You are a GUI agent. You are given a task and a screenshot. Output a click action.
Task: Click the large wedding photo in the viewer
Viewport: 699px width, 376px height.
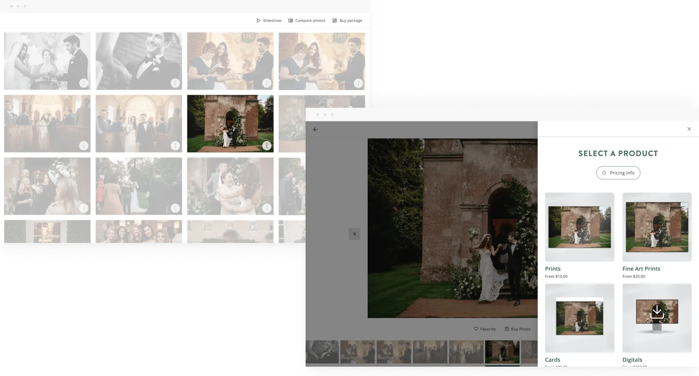coord(452,228)
